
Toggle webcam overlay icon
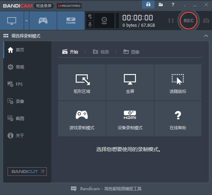(x=104, y=21)
